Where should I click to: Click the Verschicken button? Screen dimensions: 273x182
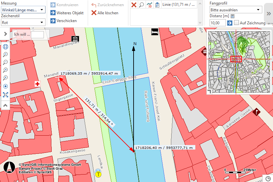(x=64, y=21)
